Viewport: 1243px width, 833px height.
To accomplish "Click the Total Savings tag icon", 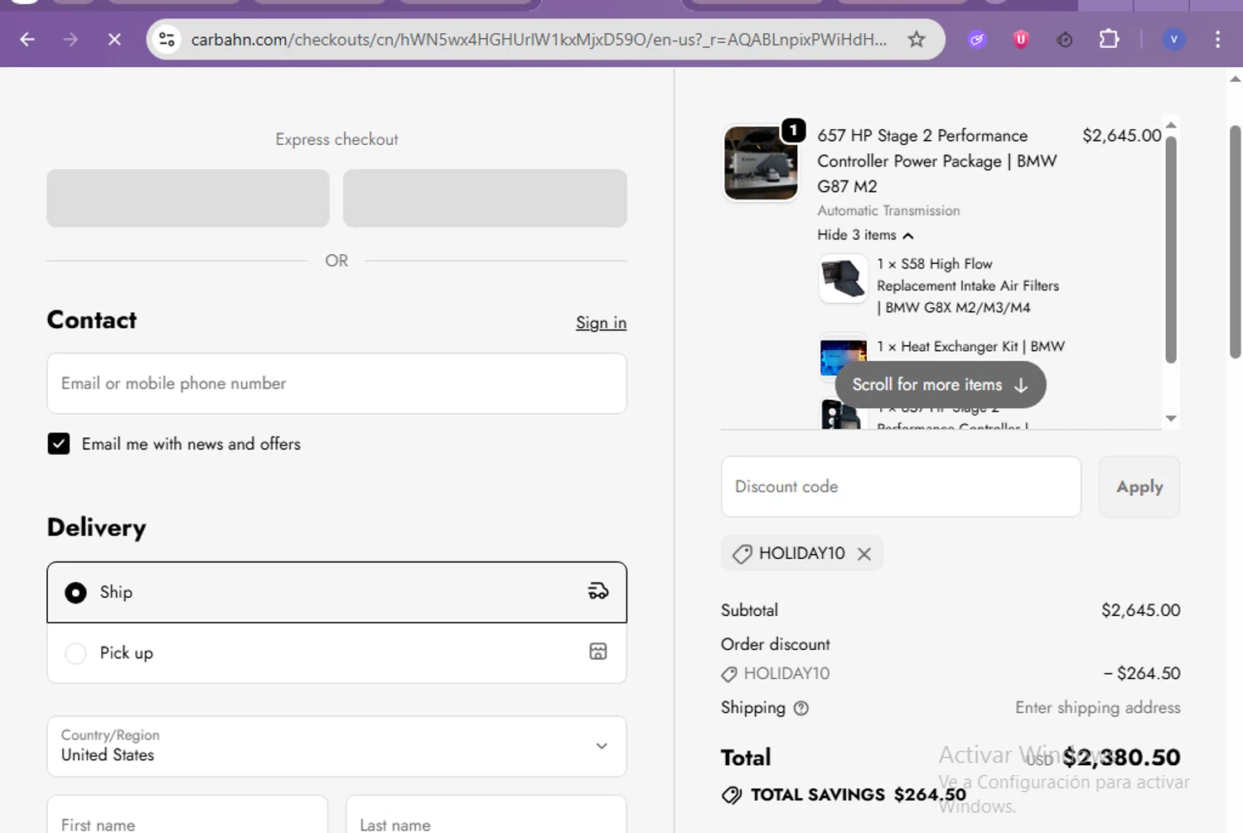I will (x=732, y=795).
